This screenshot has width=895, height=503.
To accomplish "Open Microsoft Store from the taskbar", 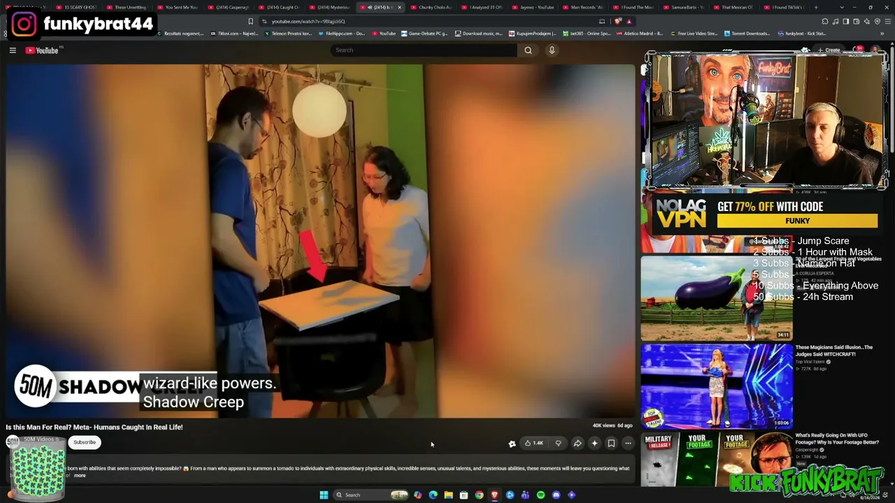I will [x=464, y=495].
